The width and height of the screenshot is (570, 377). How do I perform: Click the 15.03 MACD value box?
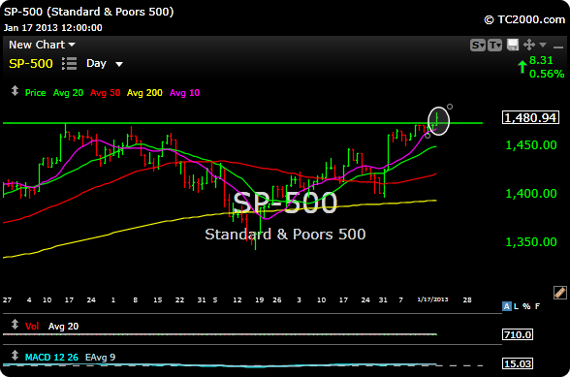pos(518,363)
